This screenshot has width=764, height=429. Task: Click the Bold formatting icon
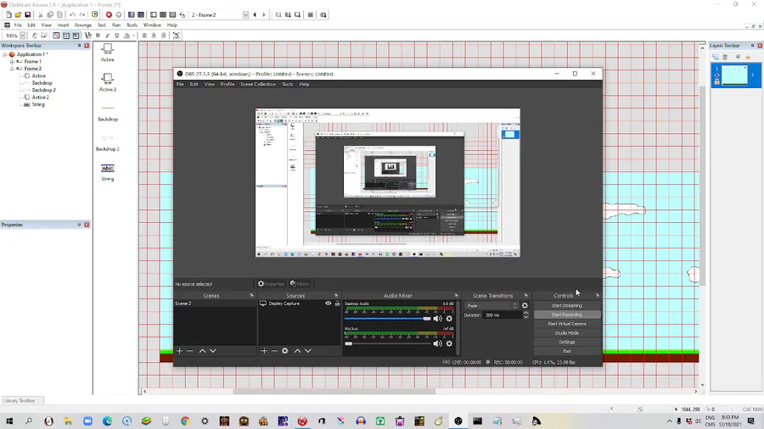(98, 36)
